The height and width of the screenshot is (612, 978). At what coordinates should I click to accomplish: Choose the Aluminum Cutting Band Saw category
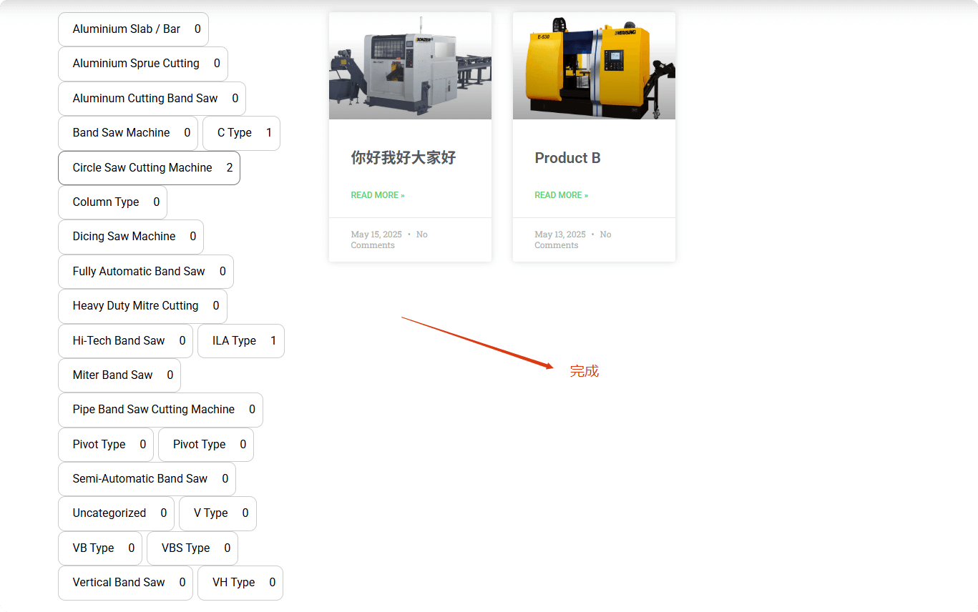tap(152, 99)
